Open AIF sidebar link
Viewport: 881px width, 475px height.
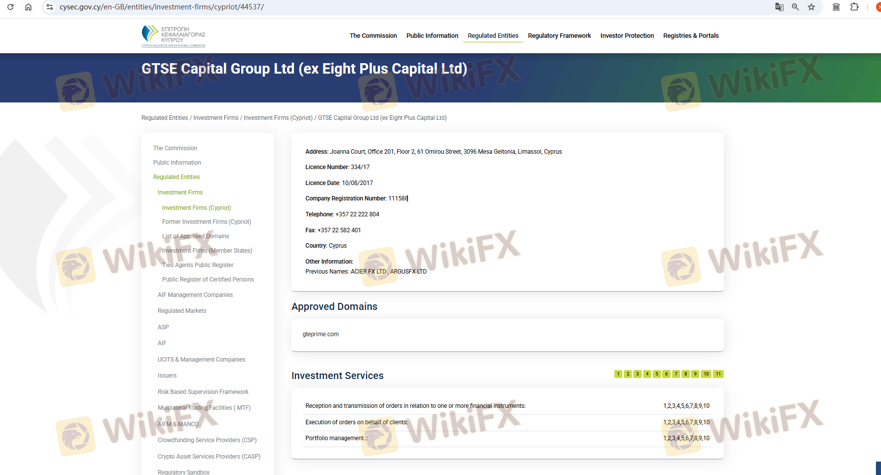[x=162, y=343]
